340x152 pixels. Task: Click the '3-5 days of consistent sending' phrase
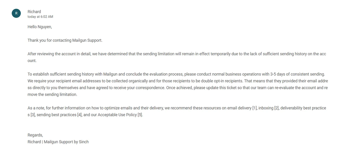[x=297, y=74]
